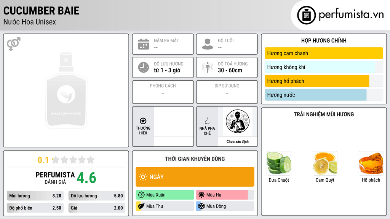Click the Hợp hương chính heading

324,40
